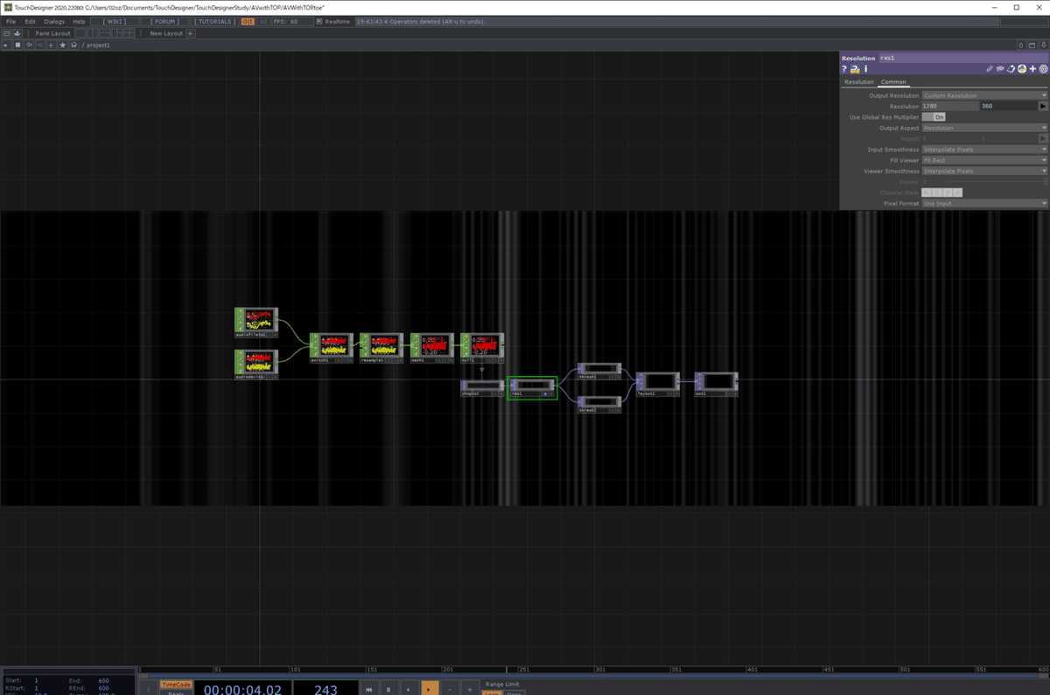
Task: Open the pane type dropdown arrow
Action: (x=6, y=45)
